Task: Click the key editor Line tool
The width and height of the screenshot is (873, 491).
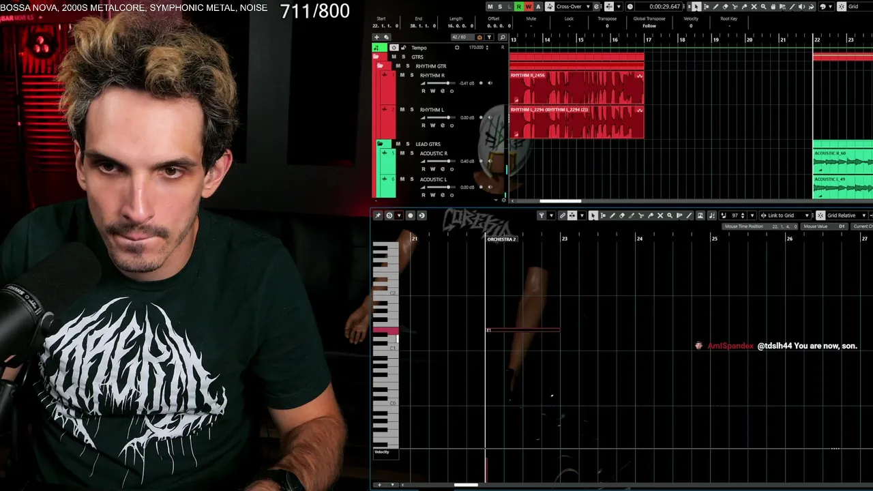Action: (x=689, y=215)
